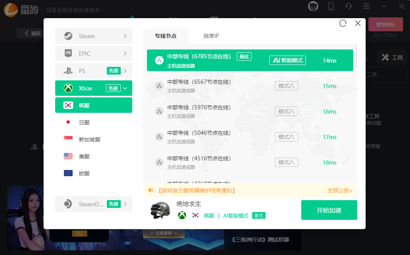410x255 pixels.
Task: Click the Singapore flag icon
Action: (68, 138)
